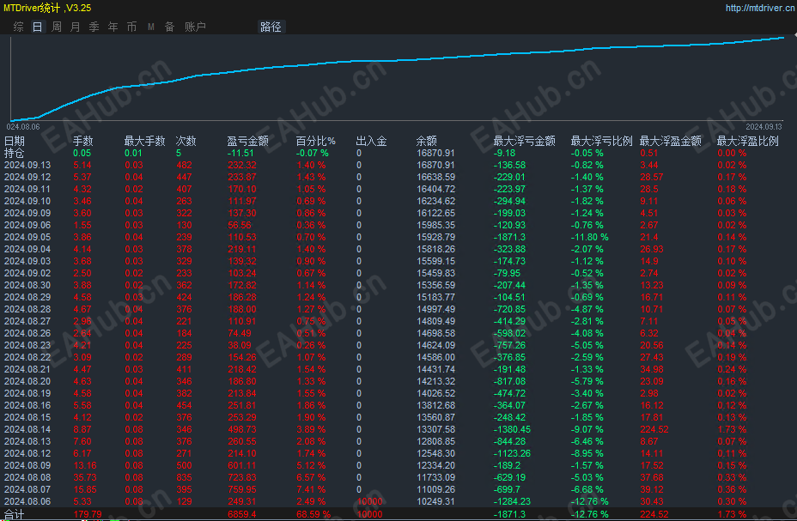797x521 pixels.
Task: Select the 2024.09.06 date row
Action: [398, 225]
